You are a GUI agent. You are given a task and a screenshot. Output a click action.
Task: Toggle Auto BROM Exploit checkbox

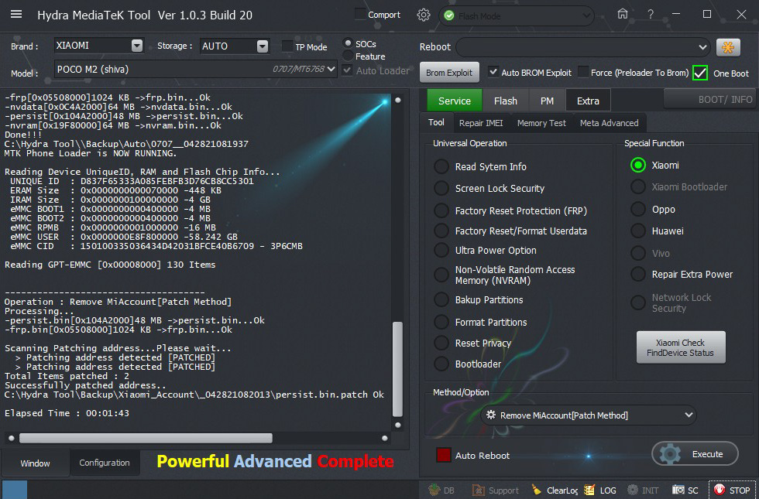pyautogui.click(x=493, y=72)
